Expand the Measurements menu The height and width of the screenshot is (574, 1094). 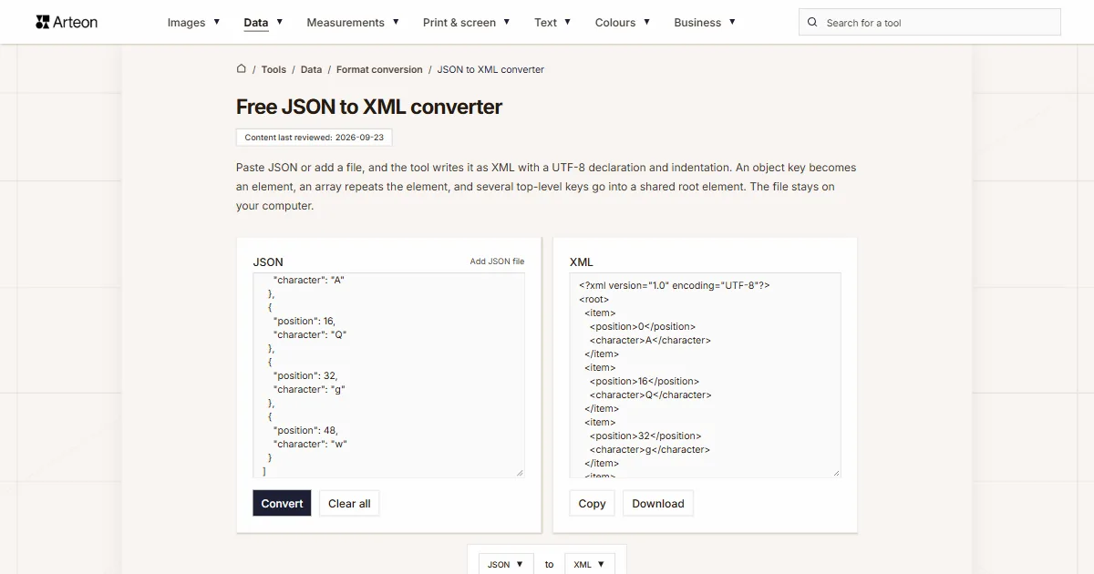coord(353,22)
